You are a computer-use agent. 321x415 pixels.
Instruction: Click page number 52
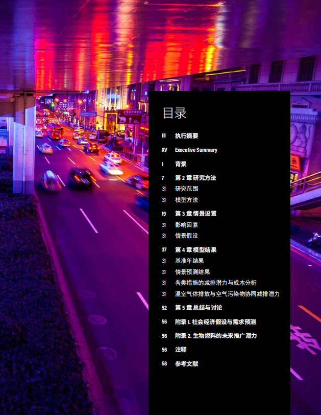(164, 308)
